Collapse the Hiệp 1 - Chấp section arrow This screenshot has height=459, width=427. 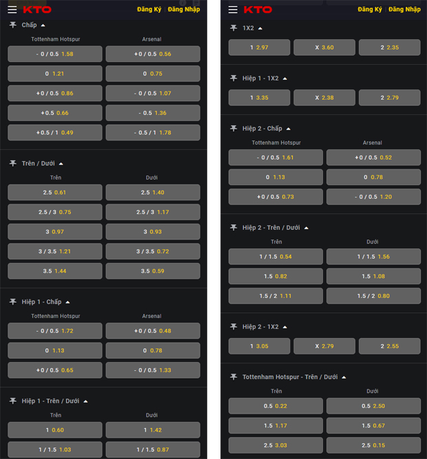click(x=67, y=302)
